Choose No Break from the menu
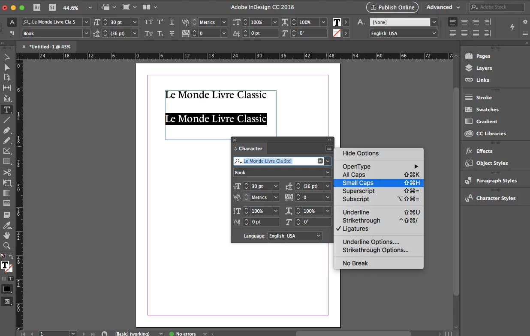The width and height of the screenshot is (530, 336). point(379,263)
